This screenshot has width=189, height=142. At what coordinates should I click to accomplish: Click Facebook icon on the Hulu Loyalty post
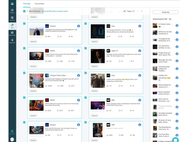140,75
